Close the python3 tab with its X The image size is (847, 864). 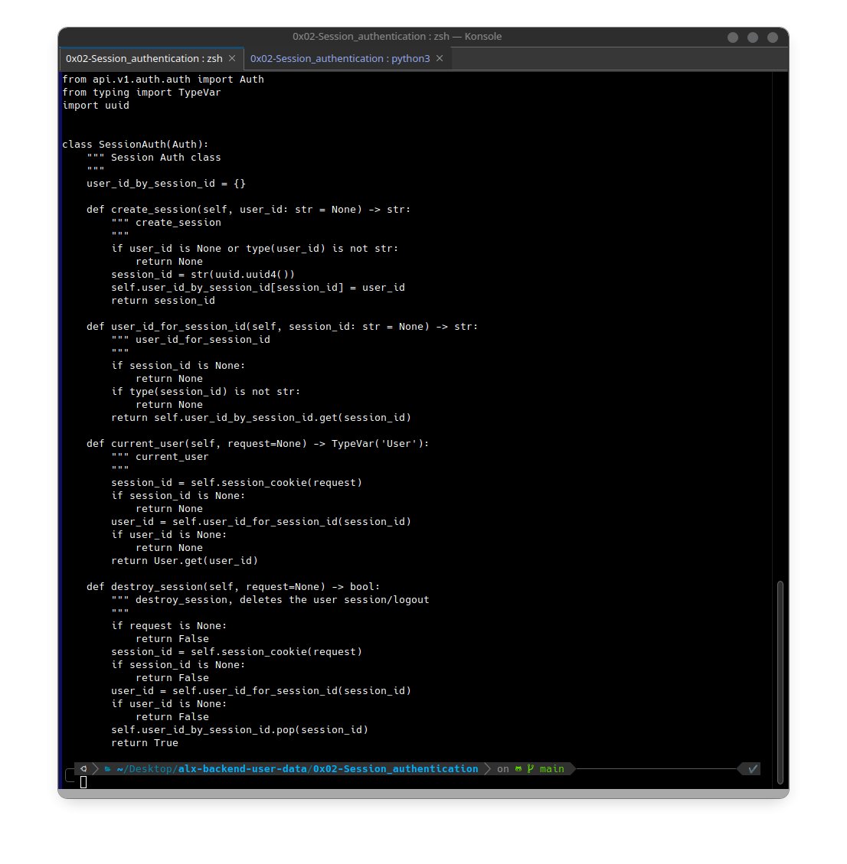(x=440, y=58)
